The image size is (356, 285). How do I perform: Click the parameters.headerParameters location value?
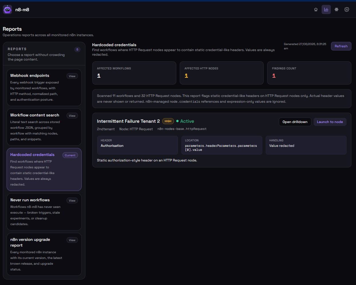tap(221, 148)
